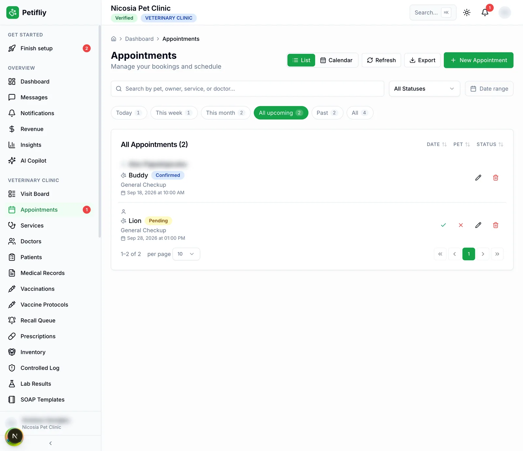Click the home icon in the breadcrumb
The width and height of the screenshot is (523, 451).
pyautogui.click(x=114, y=39)
